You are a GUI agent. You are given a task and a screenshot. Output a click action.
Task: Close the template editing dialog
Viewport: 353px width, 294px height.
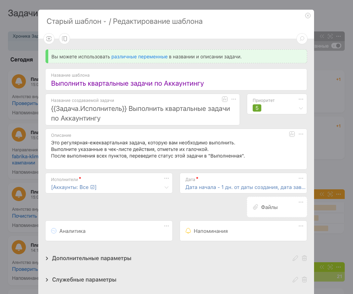[307, 15]
